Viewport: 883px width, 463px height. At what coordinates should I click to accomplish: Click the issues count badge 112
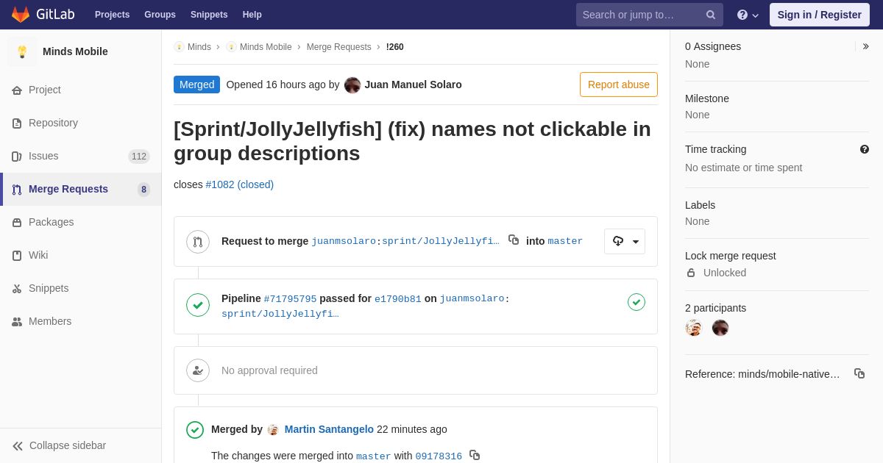tap(139, 157)
